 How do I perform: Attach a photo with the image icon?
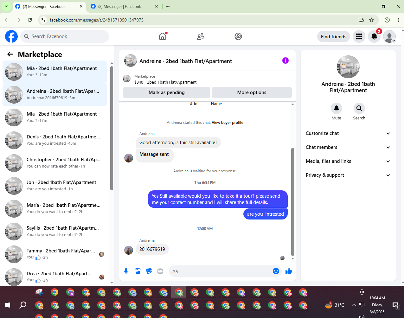(x=138, y=271)
